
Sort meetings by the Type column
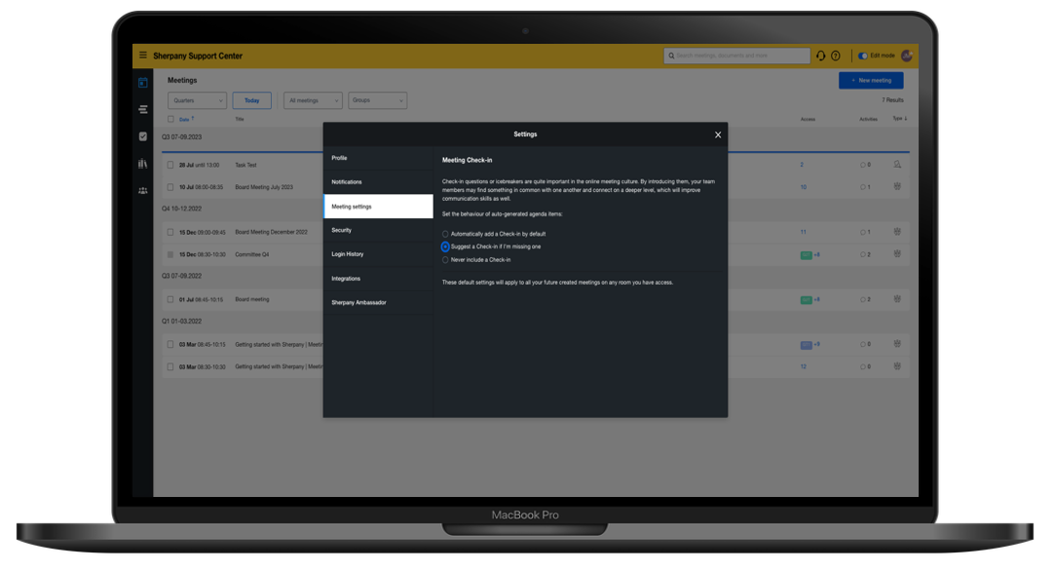(899, 118)
